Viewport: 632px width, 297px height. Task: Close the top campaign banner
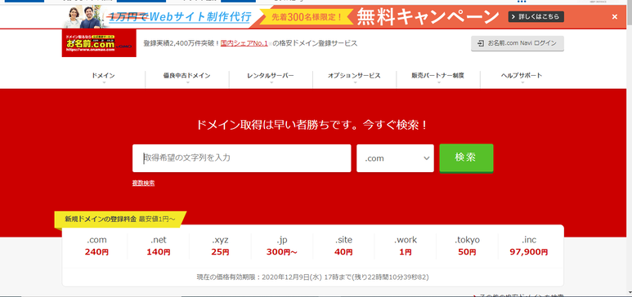pos(614,17)
